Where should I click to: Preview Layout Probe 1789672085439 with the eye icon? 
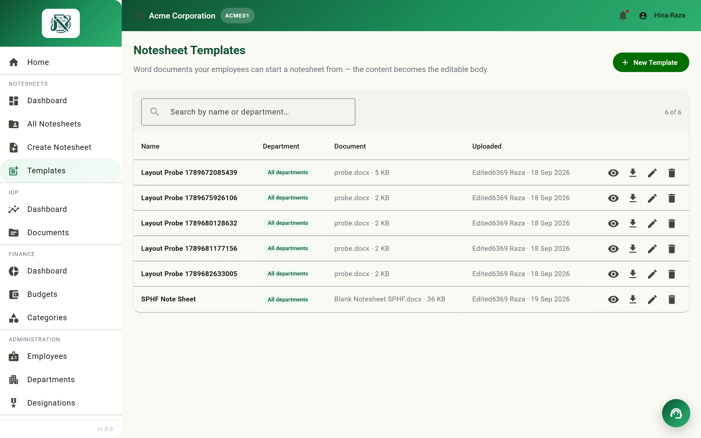[x=613, y=173]
